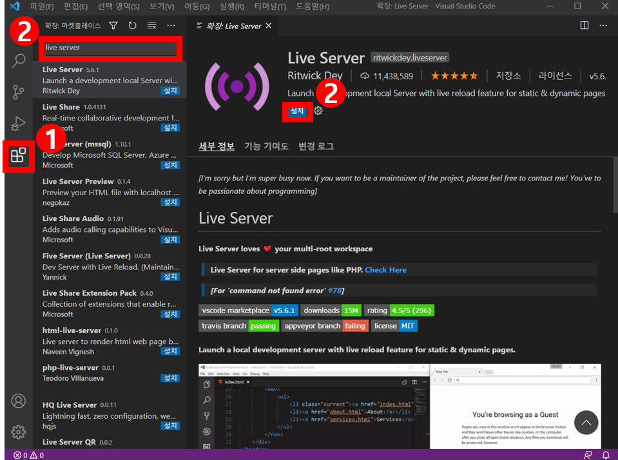The image size is (618, 460).
Task: Open the Search view in activity bar
Action: click(18, 61)
